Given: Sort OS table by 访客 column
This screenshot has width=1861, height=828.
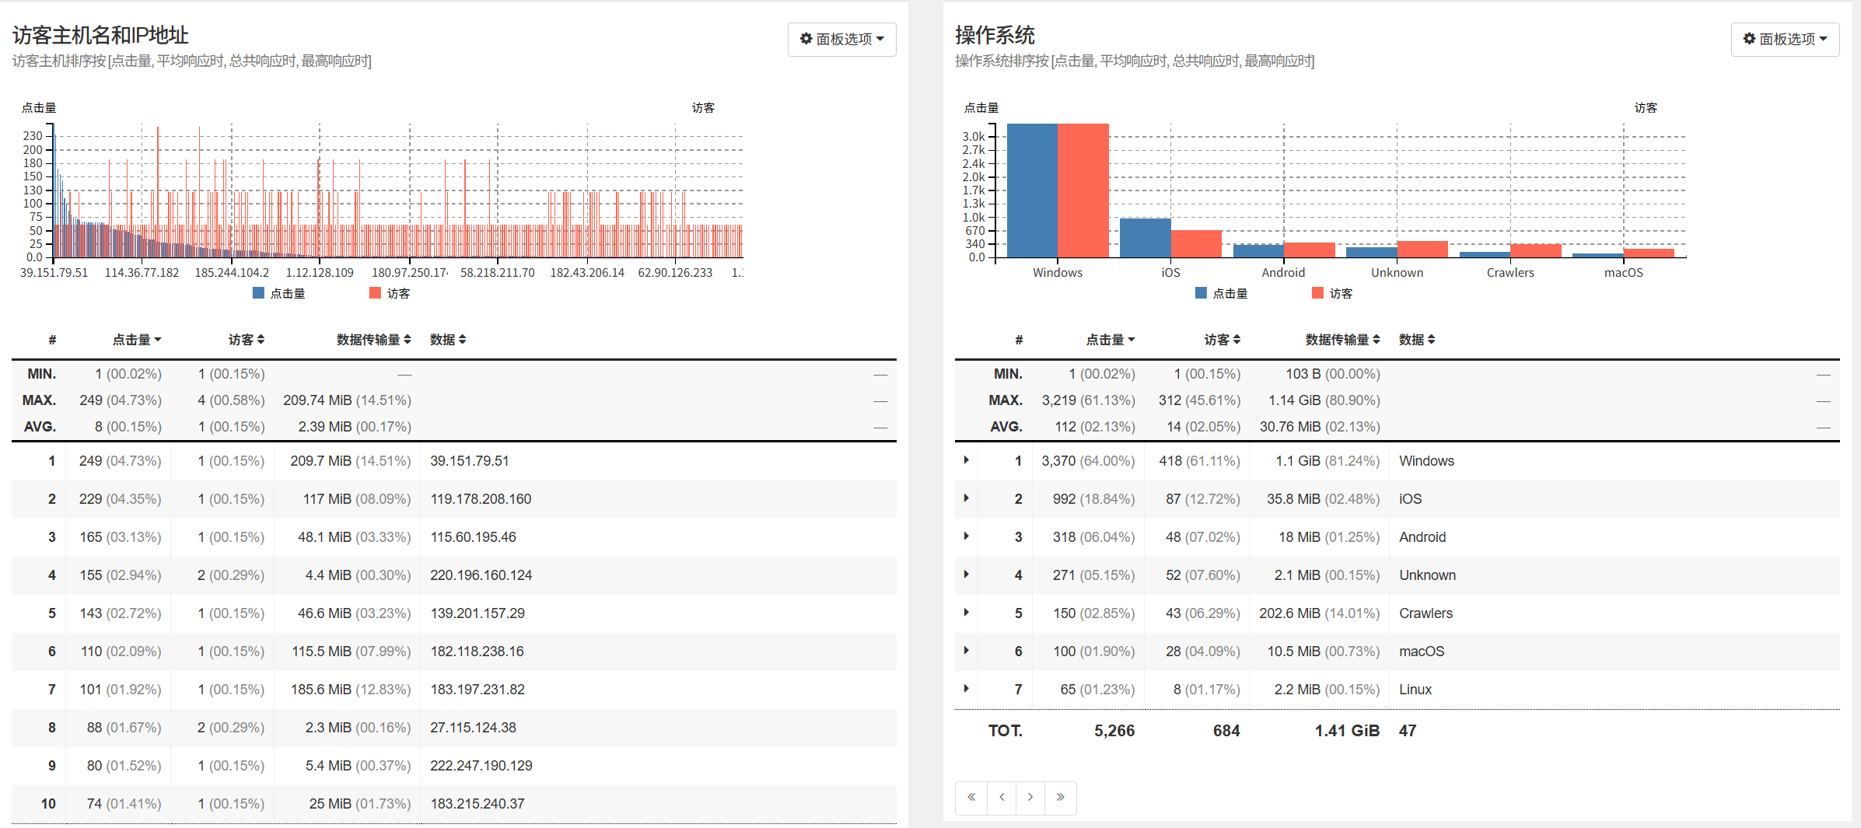Looking at the screenshot, I should point(1223,340).
